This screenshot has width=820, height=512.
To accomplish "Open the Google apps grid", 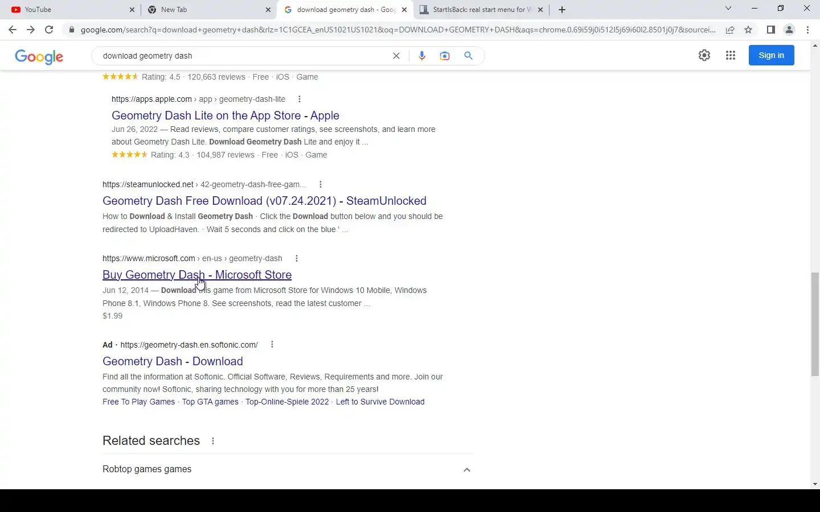I will click(731, 55).
